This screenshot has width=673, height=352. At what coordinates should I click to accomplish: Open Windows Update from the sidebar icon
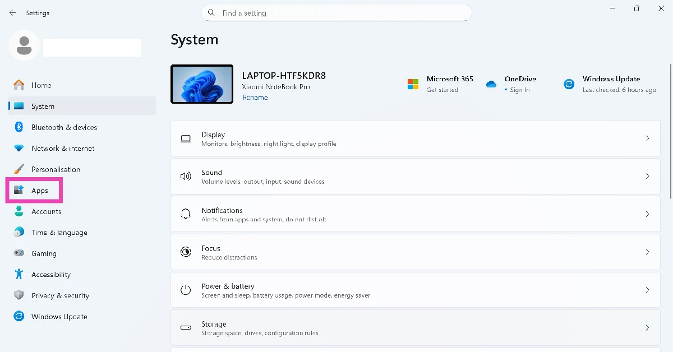pyautogui.click(x=19, y=316)
